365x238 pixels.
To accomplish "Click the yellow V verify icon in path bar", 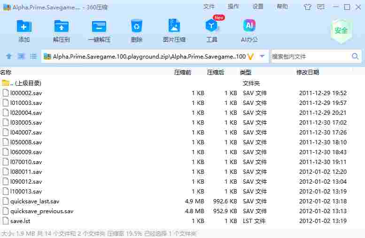I will pyautogui.click(x=250, y=56).
